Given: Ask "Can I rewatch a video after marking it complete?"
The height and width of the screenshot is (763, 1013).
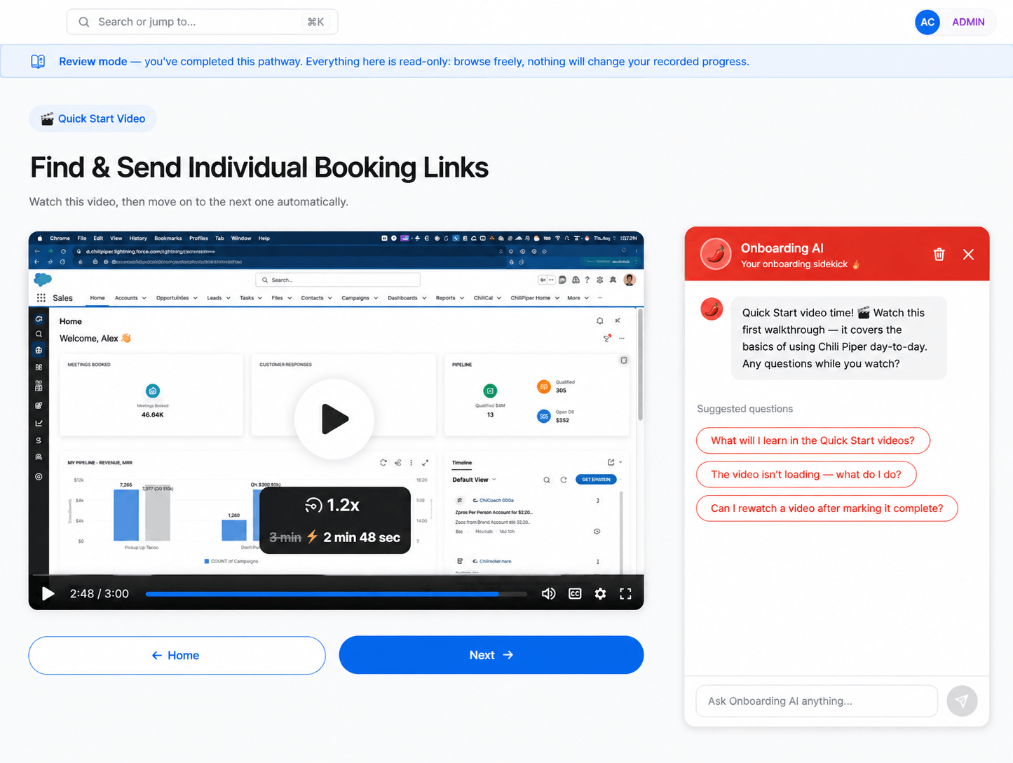Looking at the screenshot, I should tap(827, 508).
